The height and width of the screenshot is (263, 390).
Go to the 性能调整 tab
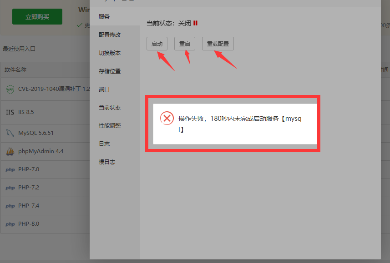(110, 126)
